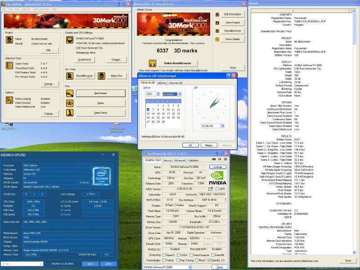Viewport: 360px width, 270px height.
Task: Click OK in the date and time dialog
Action: tap(190, 145)
